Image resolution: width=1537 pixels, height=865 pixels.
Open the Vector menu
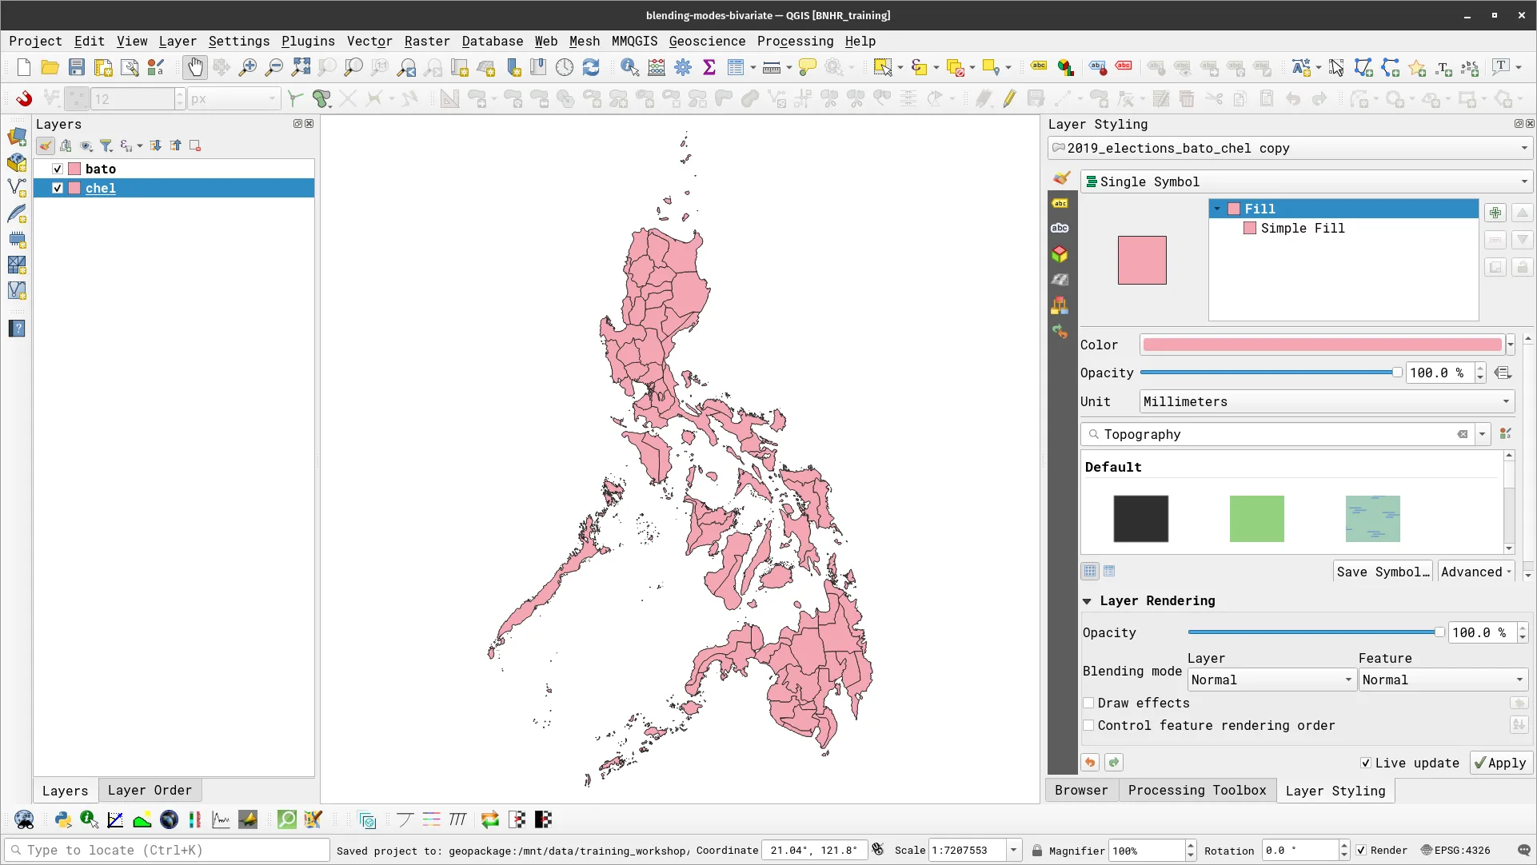coord(369,41)
